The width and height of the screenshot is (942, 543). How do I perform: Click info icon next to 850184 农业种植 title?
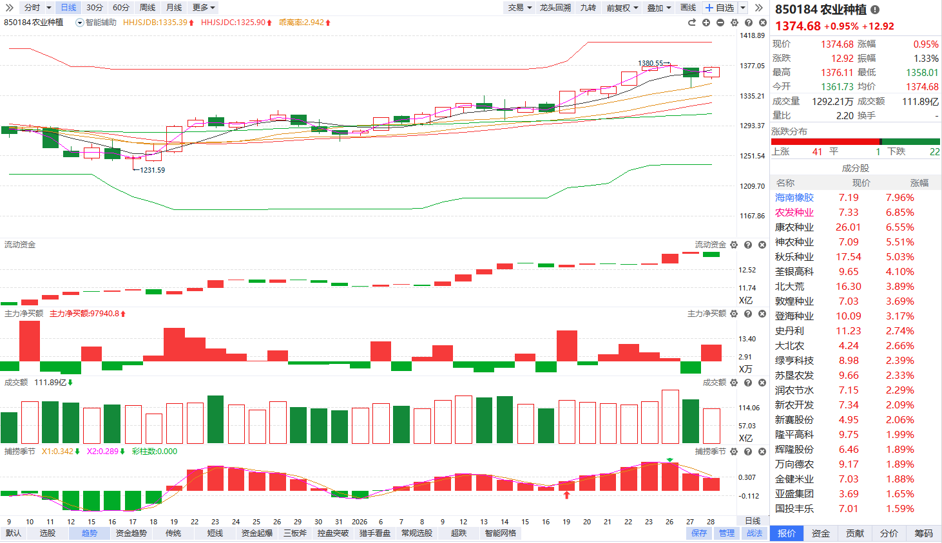tap(875, 10)
